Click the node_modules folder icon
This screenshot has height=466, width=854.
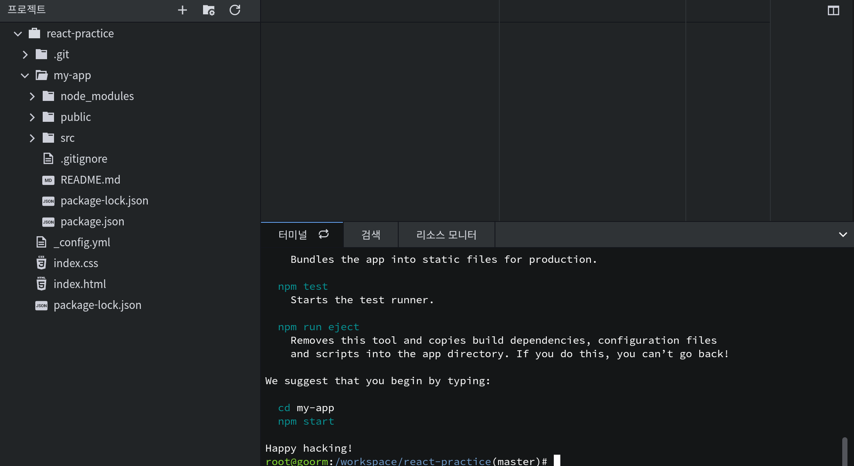[48, 96]
